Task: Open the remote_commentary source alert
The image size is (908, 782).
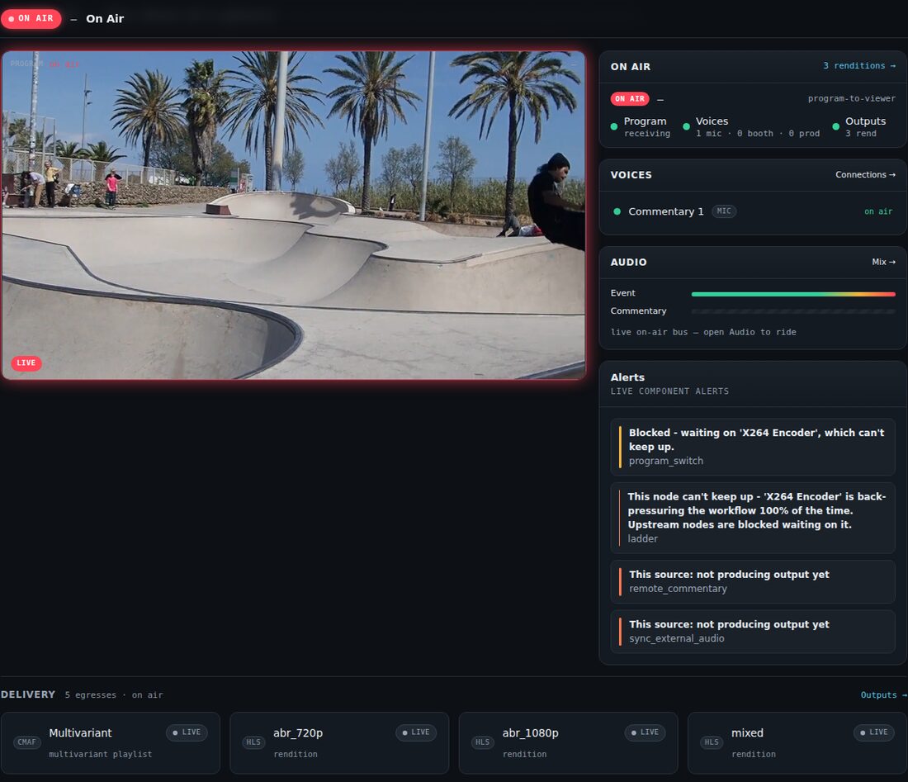Action: pos(753,581)
